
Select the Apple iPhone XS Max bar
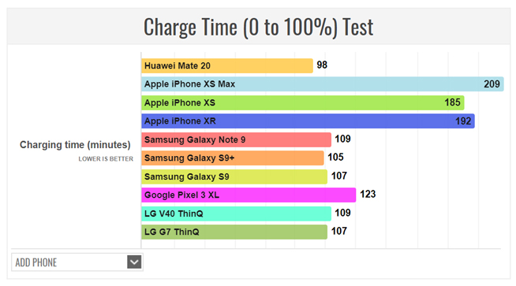323,84
